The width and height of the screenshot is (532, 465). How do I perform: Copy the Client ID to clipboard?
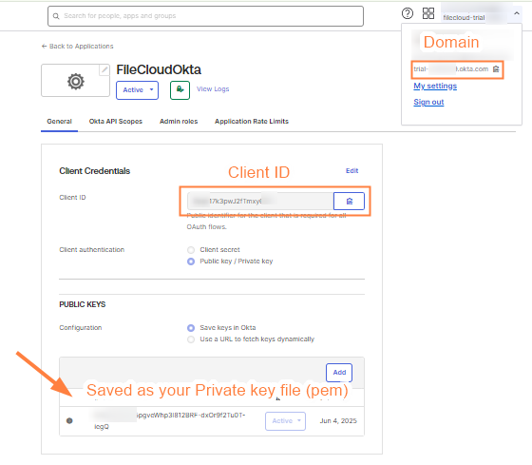click(x=349, y=201)
